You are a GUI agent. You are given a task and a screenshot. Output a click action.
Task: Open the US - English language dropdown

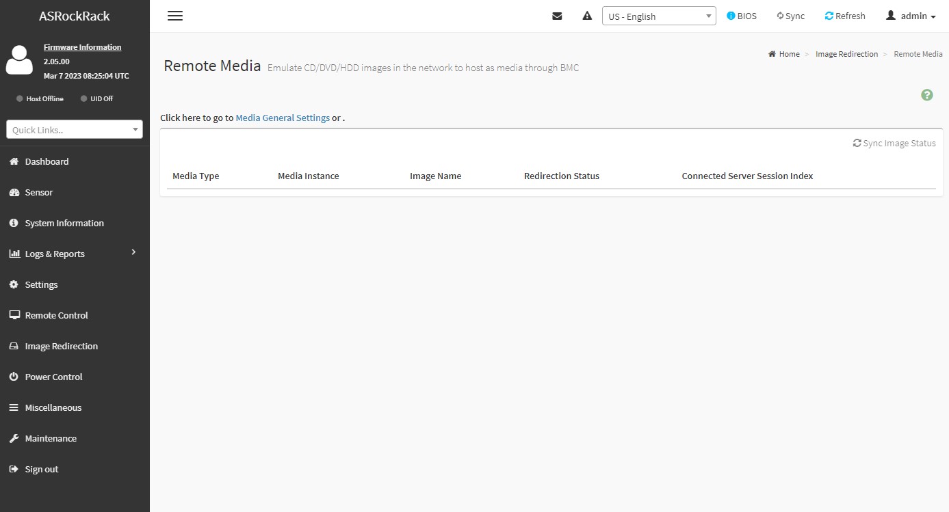pos(658,16)
